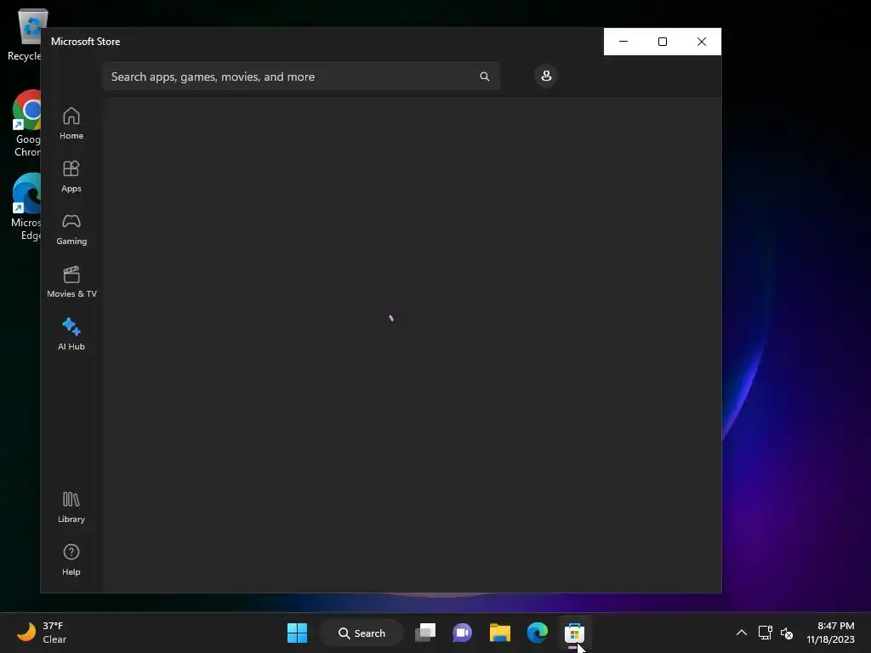Select the Recycle Bin desktop icon

click(25, 34)
